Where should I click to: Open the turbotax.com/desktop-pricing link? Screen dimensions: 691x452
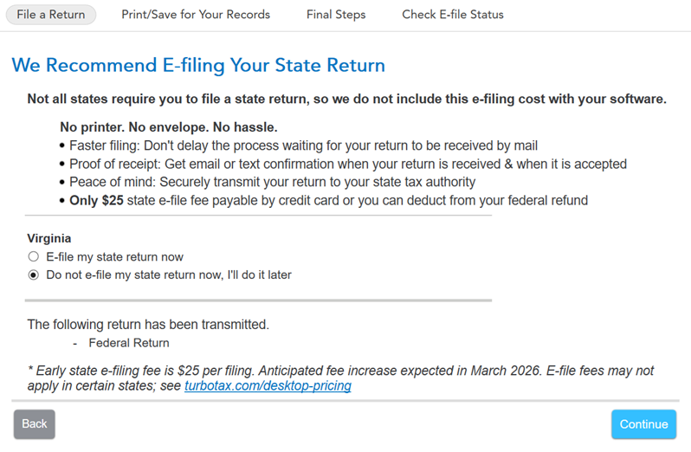[268, 386]
